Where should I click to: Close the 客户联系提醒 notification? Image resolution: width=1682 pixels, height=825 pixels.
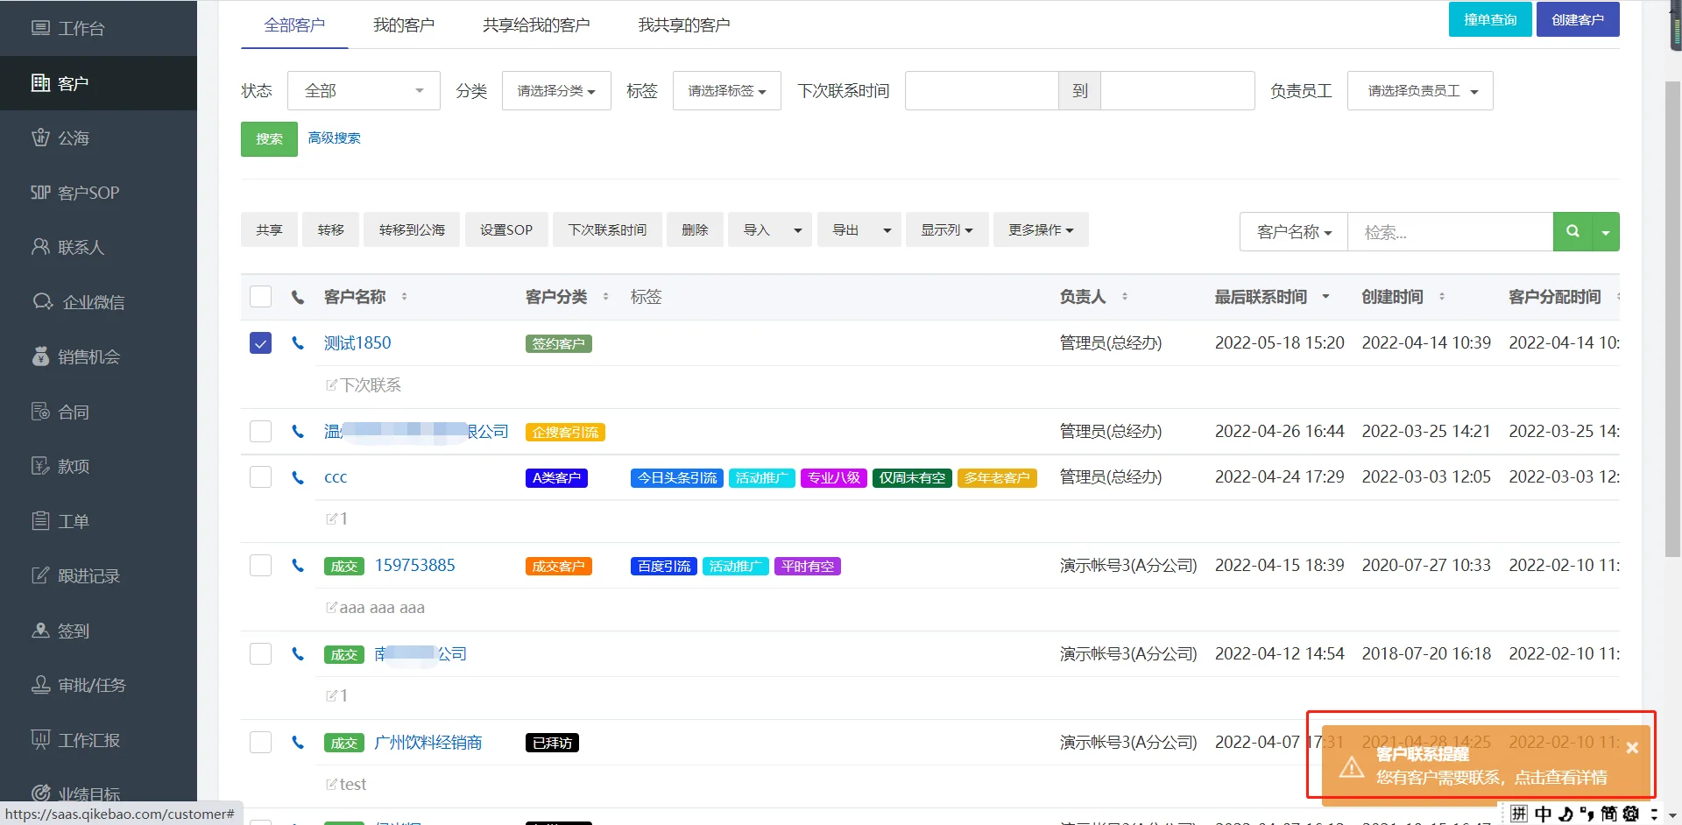(1632, 748)
